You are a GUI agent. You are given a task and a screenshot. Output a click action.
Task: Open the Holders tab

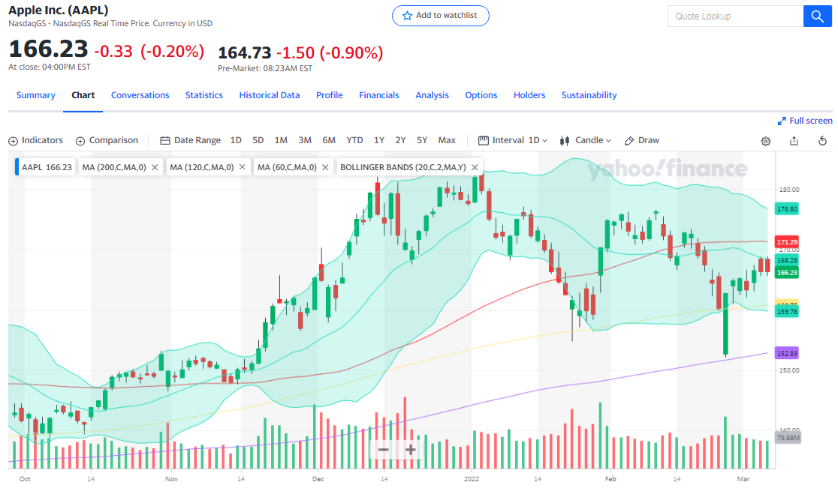529,95
